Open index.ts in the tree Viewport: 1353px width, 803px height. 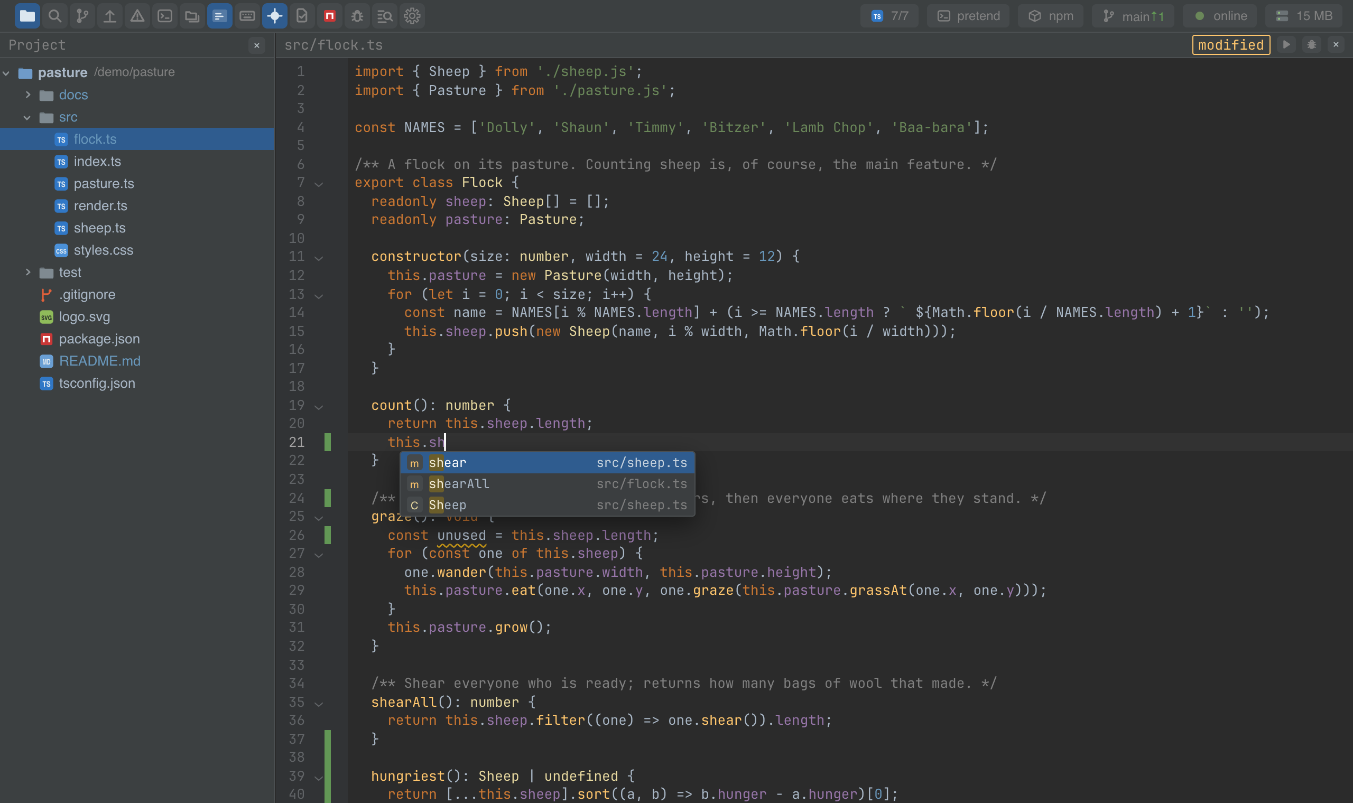click(x=137, y=161)
